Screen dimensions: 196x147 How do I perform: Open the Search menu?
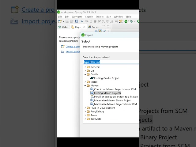coord(89,17)
